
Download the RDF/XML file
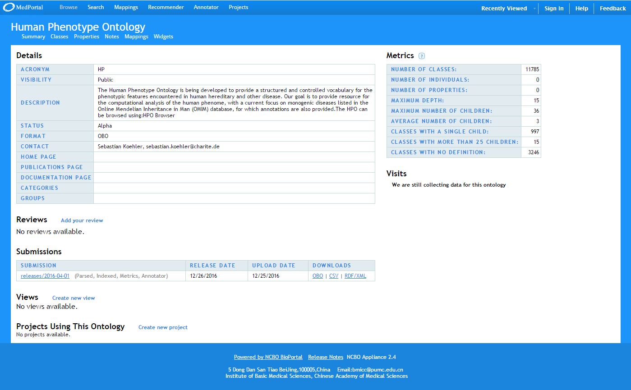click(x=355, y=276)
